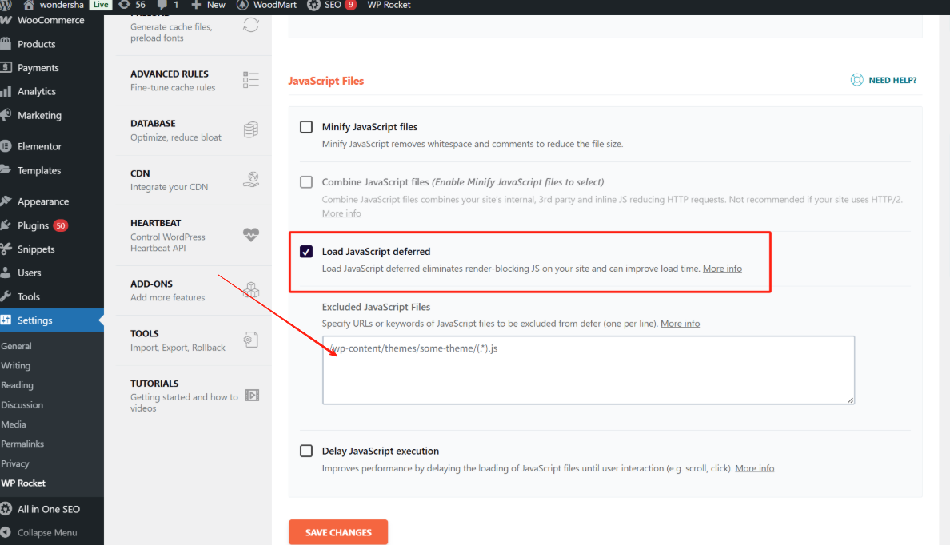Image resolution: width=950 pixels, height=545 pixels.
Task: Open the Plugins menu in sidebar
Action: [33, 225]
